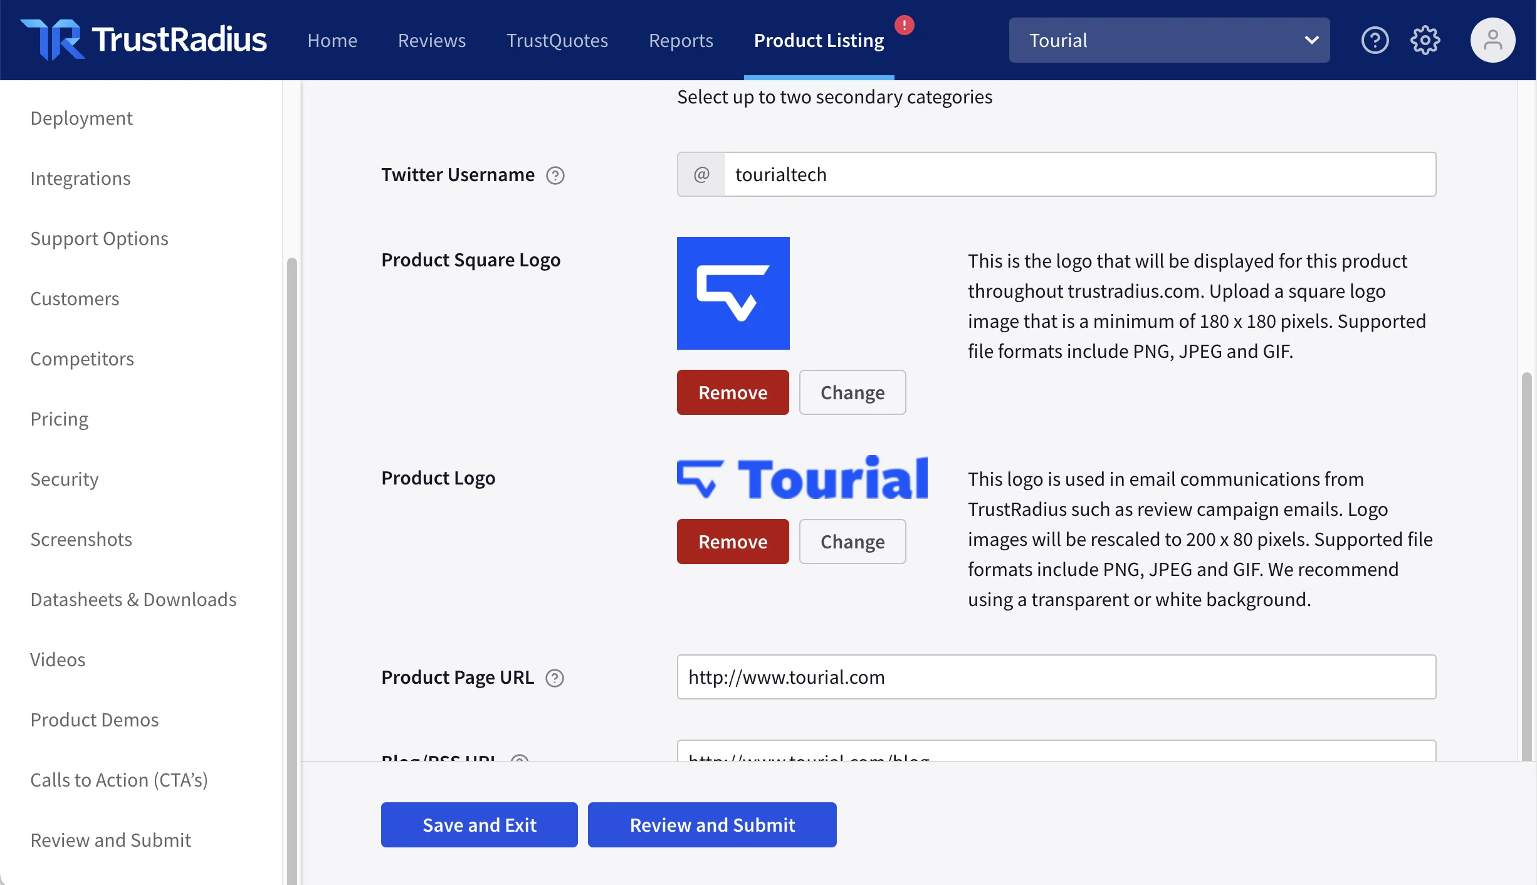Open the help question mark icon in header

click(1375, 40)
